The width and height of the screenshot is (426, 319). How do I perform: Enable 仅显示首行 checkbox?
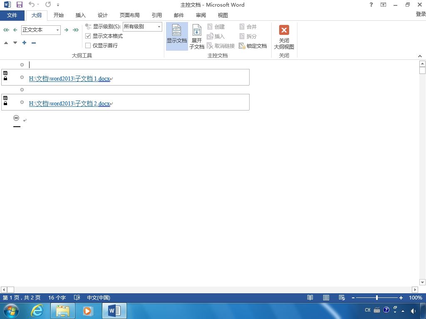coord(88,45)
